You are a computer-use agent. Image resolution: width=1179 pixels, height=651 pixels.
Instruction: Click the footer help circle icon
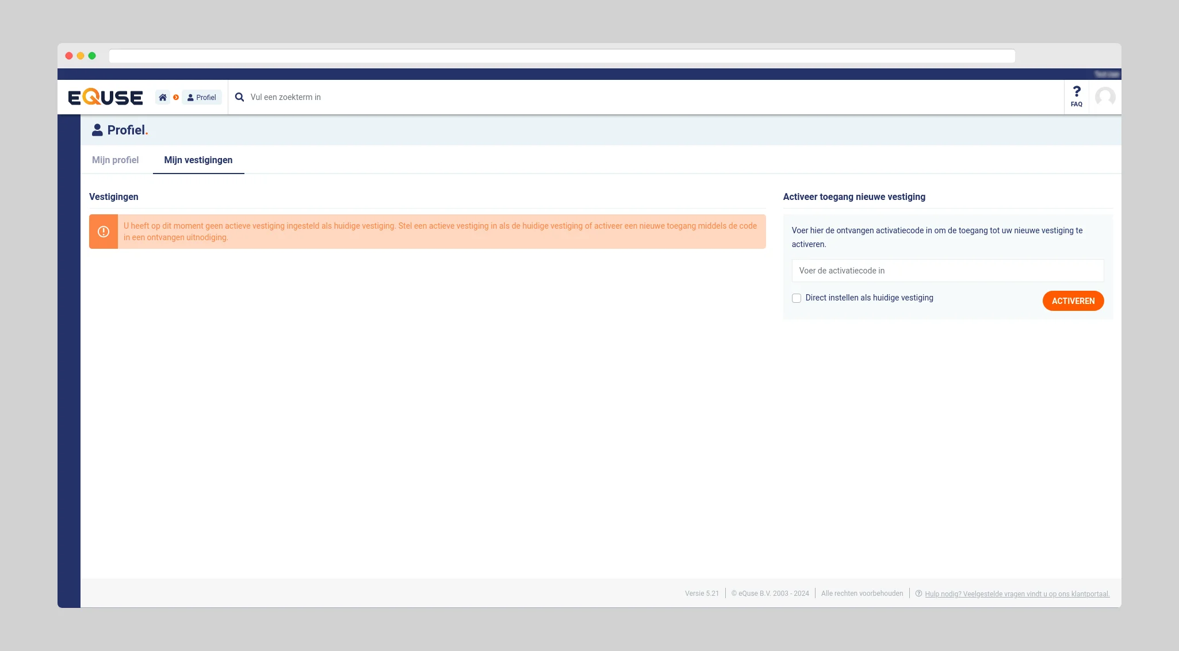pyautogui.click(x=918, y=594)
